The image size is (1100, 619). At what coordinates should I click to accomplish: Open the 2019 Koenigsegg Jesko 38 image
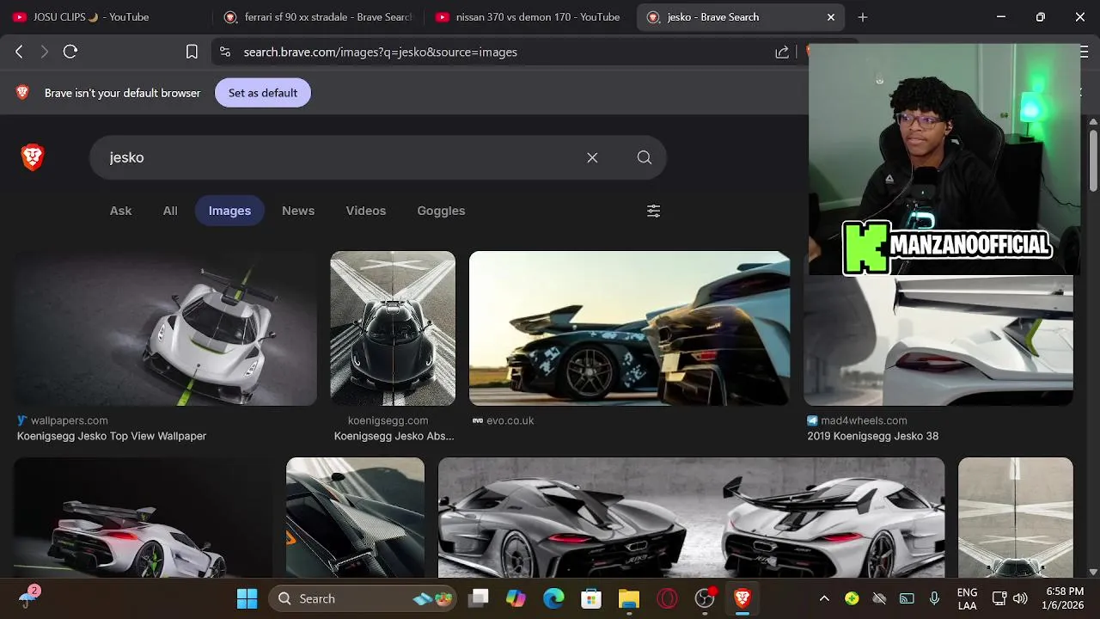click(938, 340)
